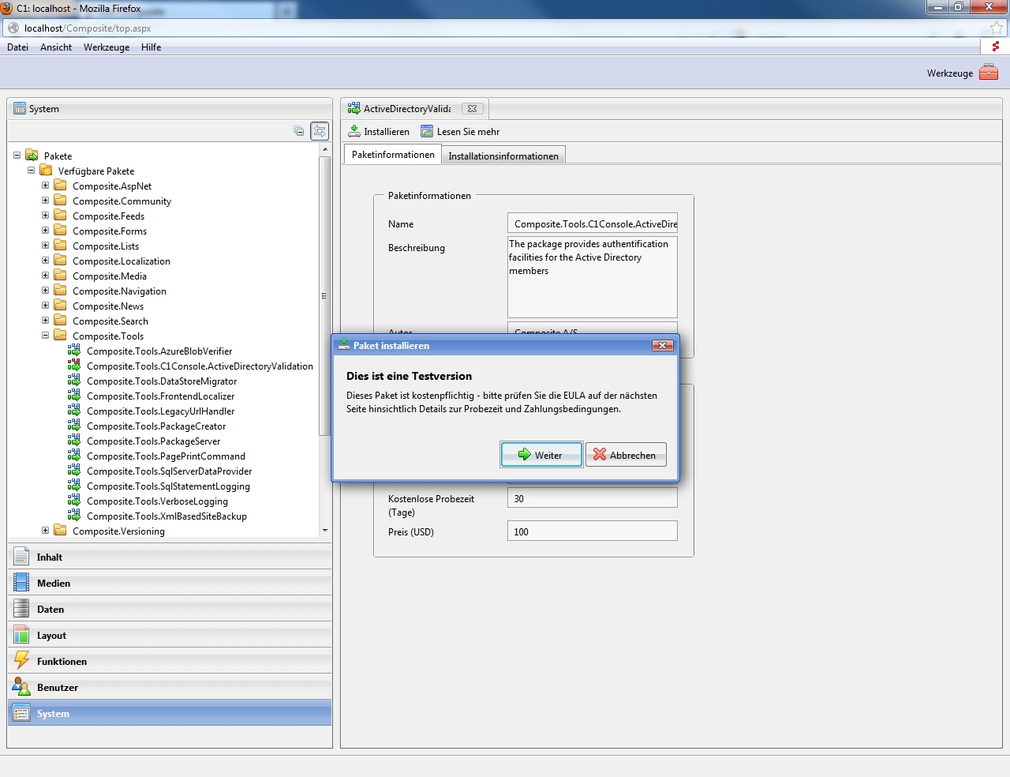Click the Installieren toolbar icon
Image resolution: width=1010 pixels, height=777 pixels.
tap(354, 131)
